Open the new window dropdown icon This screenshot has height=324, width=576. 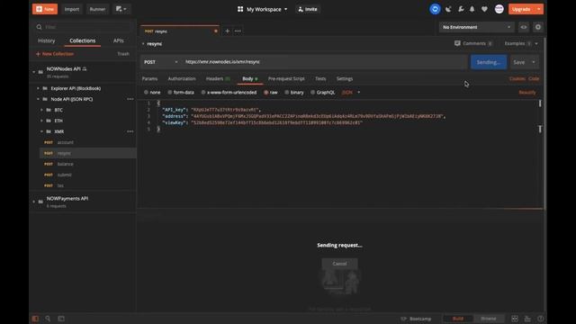point(121,9)
